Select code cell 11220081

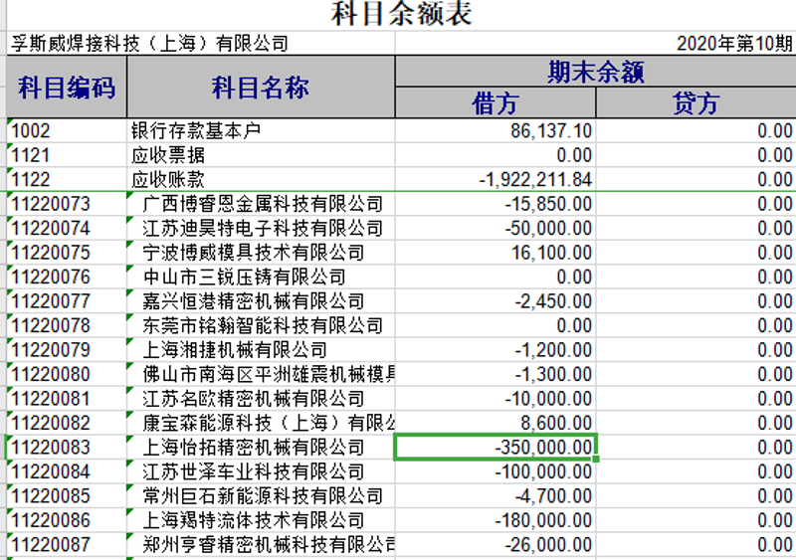coord(67,399)
